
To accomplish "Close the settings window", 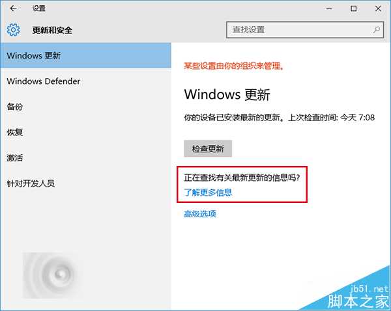I will pos(378,8).
